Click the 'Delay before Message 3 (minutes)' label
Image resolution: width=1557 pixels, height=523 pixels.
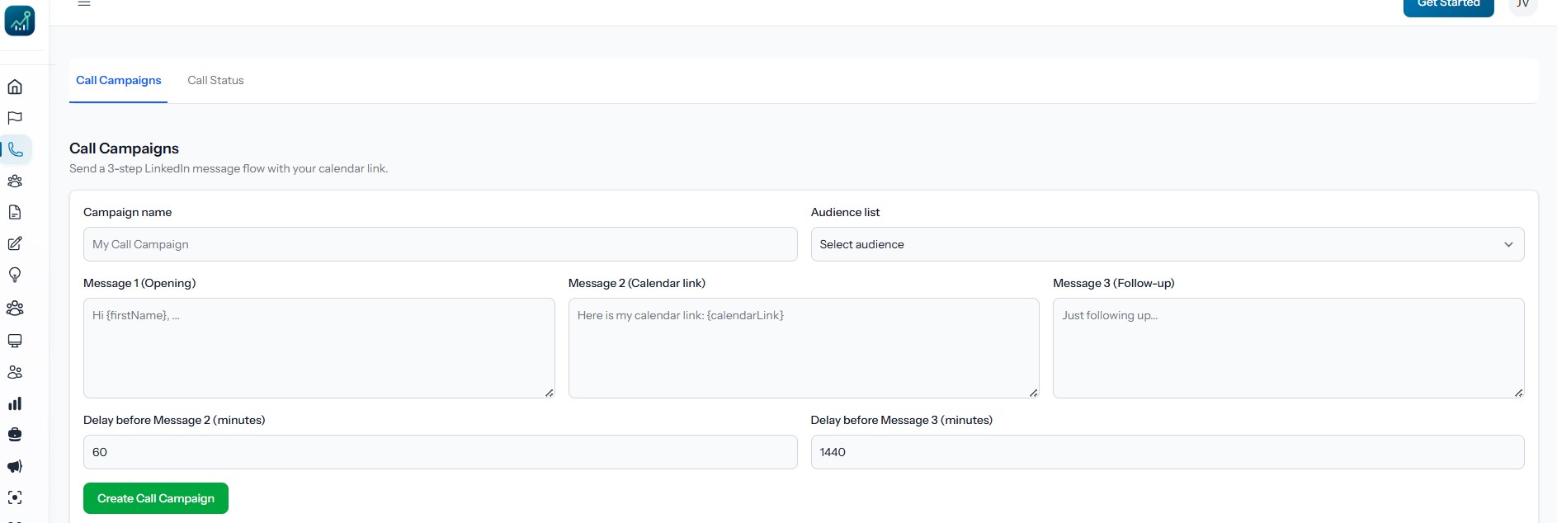point(901,420)
